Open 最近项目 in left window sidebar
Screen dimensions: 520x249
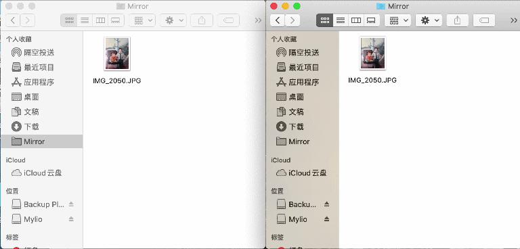point(41,67)
